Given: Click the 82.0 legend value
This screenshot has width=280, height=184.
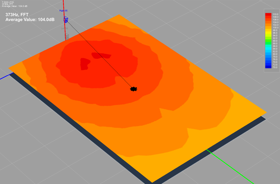Looking at the screenshot, I should pyautogui.click(x=275, y=51).
